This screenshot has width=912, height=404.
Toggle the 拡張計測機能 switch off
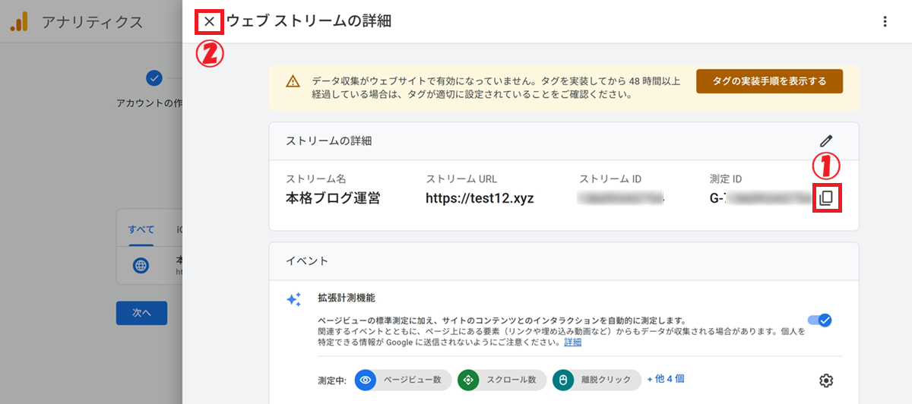[x=820, y=320]
